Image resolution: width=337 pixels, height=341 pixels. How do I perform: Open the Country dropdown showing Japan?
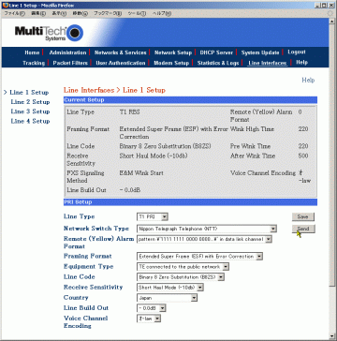tap(168, 298)
